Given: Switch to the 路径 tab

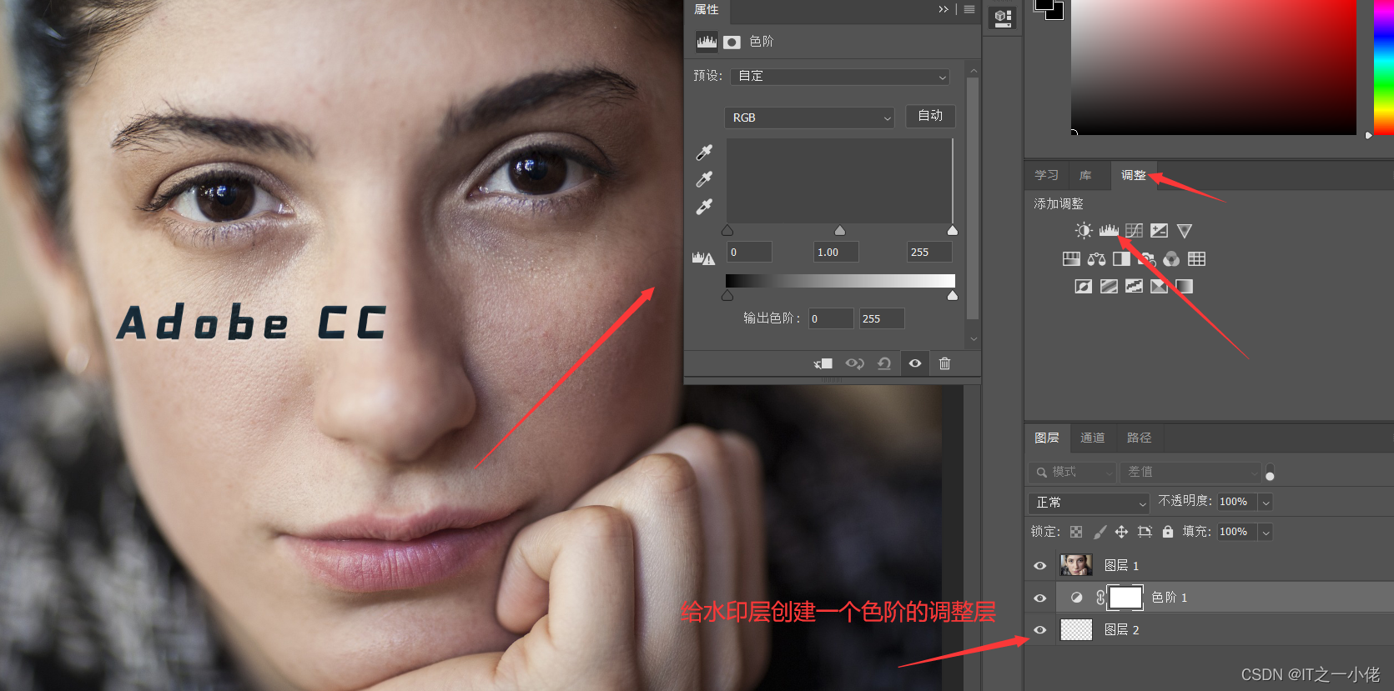Looking at the screenshot, I should tap(1139, 438).
